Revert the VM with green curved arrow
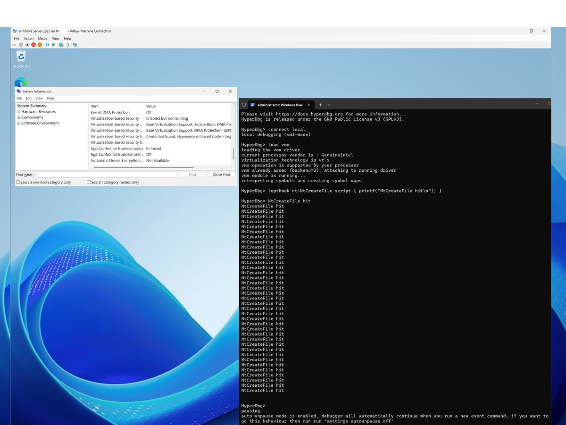This screenshot has width=566, height=425. pyautogui.click(x=67, y=45)
